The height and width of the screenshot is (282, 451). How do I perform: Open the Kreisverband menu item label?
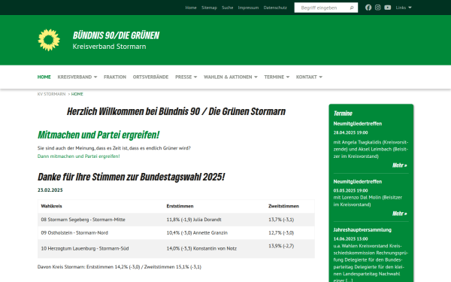coord(74,77)
